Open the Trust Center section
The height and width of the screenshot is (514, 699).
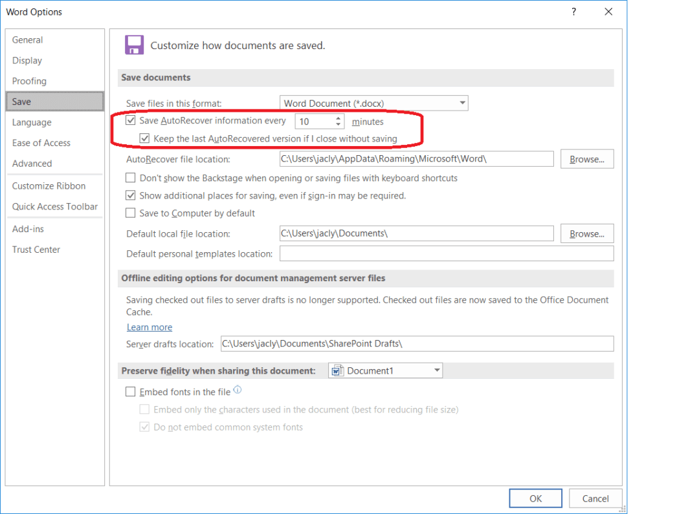[36, 249]
